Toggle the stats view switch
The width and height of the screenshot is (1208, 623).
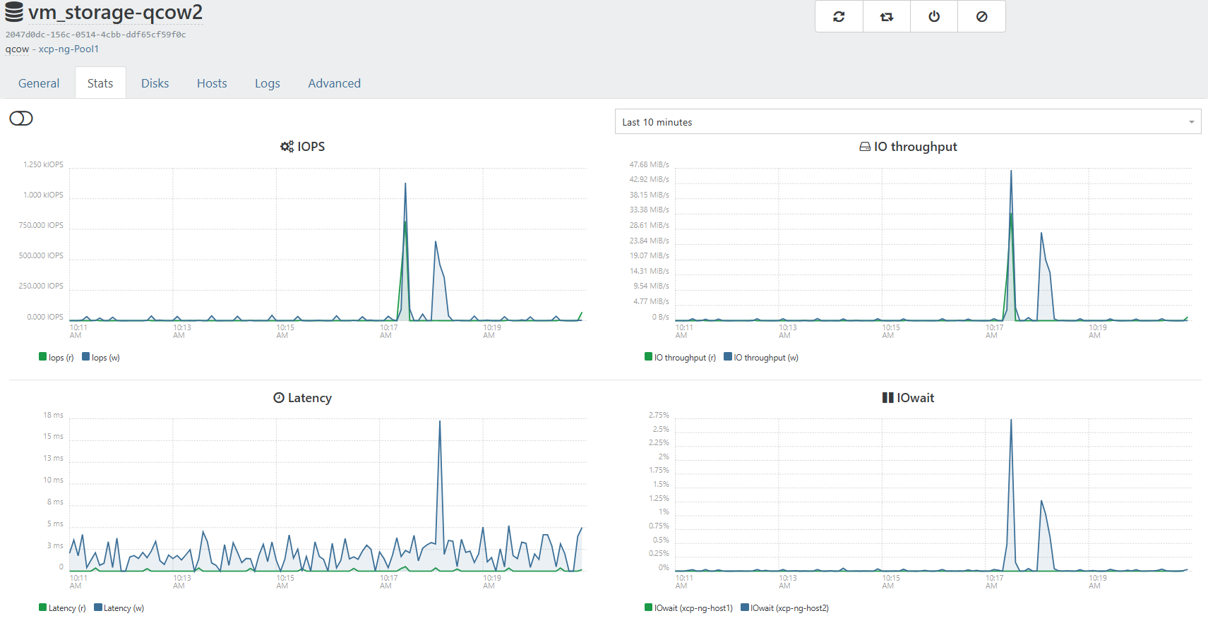pos(21,119)
